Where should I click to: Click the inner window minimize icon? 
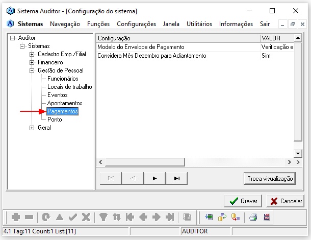(x=282, y=25)
